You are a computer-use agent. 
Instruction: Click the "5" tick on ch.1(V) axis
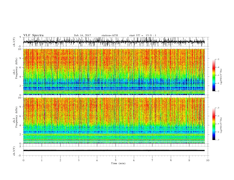[20, 37]
